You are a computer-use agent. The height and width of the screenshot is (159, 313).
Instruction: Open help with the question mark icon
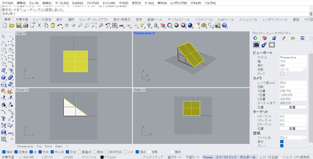(224, 25)
